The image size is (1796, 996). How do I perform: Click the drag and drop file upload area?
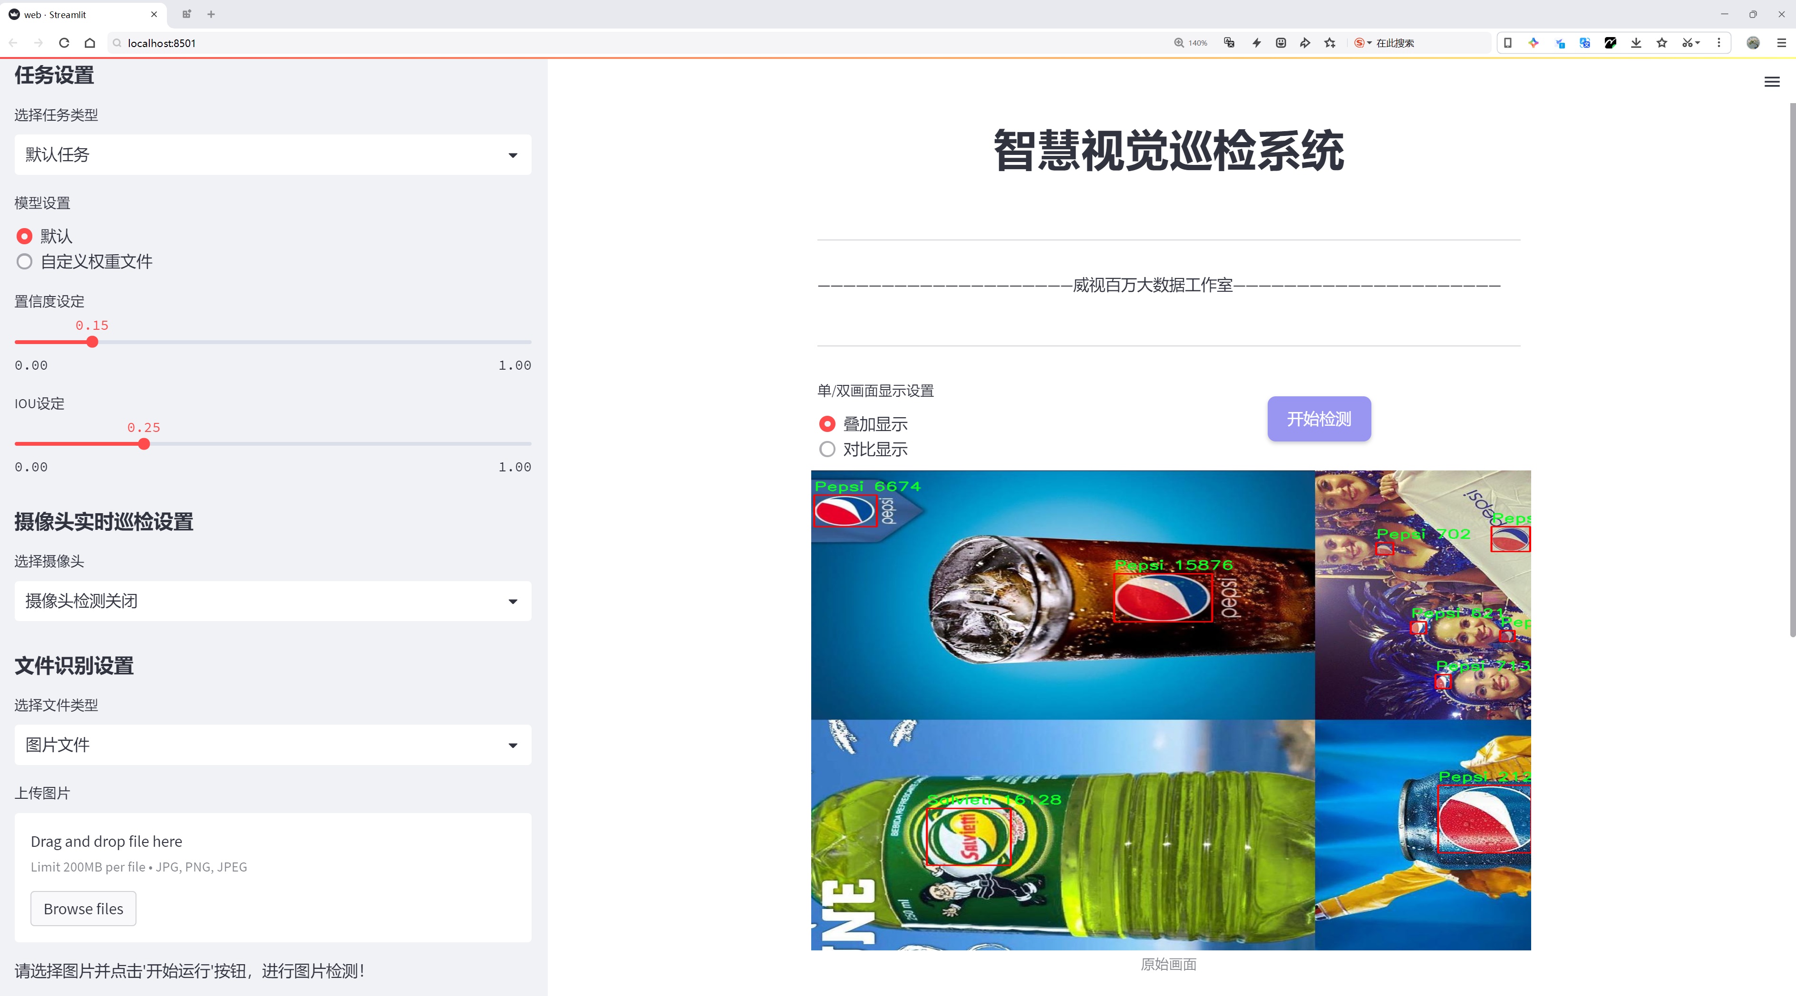[x=272, y=878]
